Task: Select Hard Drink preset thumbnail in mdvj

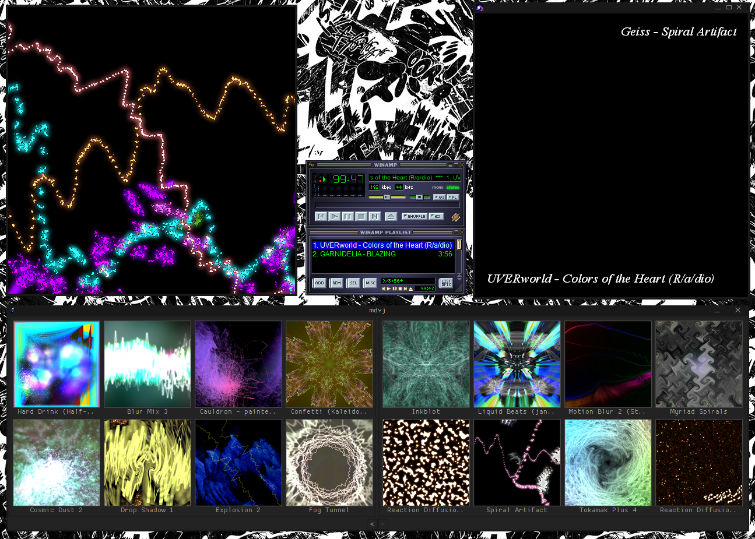Action: click(57, 364)
